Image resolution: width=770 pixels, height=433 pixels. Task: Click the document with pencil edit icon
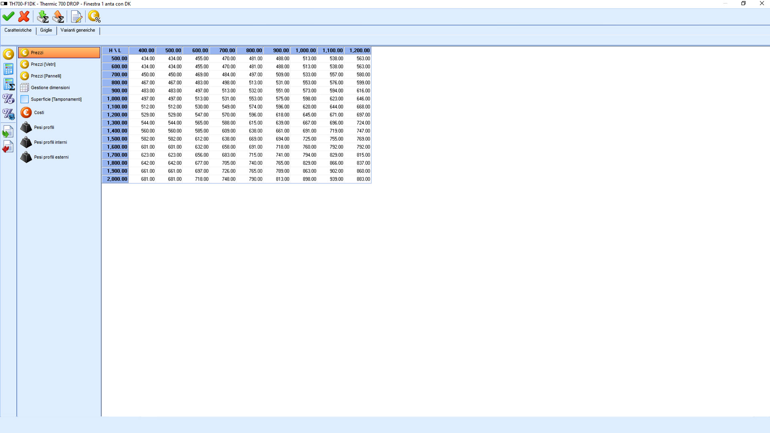76,16
